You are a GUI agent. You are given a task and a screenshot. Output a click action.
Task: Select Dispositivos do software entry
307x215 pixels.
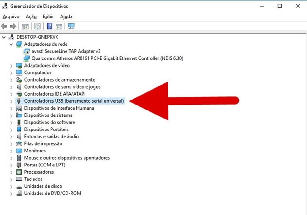pos(49,123)
